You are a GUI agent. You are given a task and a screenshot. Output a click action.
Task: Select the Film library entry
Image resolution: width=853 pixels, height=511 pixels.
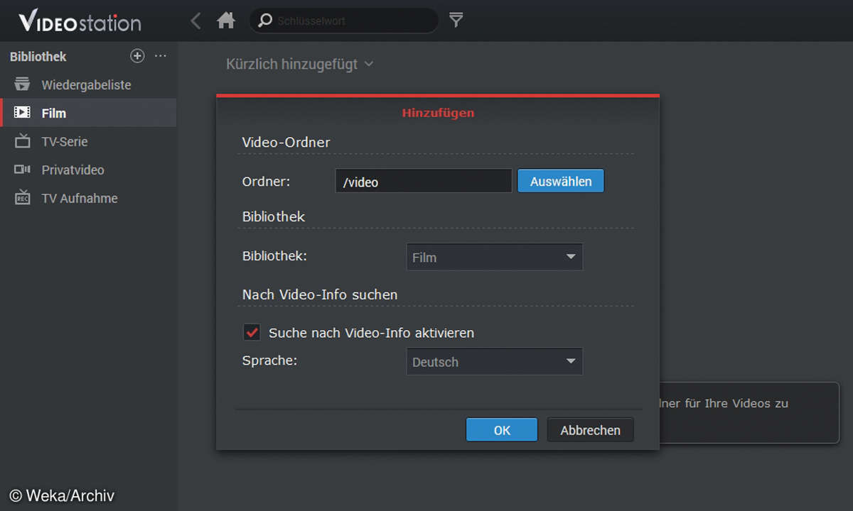(88, 113)
